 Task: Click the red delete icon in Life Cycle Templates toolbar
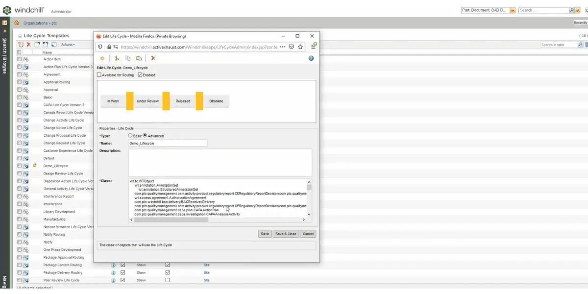coord(28,45)
